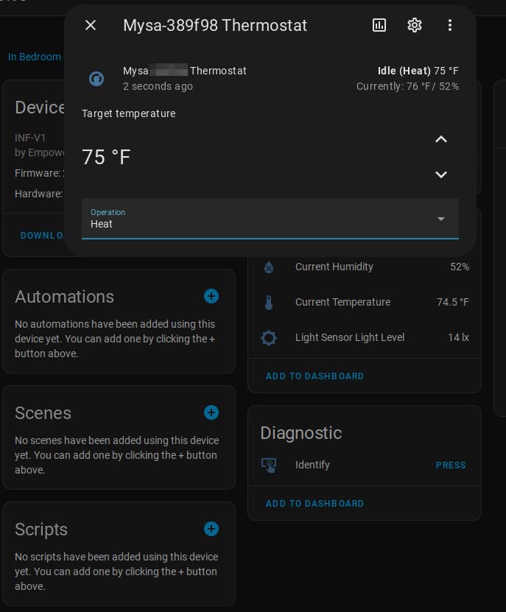Click the Idle (Heat) 75 °F status text
This screenshot has height=612, width=506.
418,71
